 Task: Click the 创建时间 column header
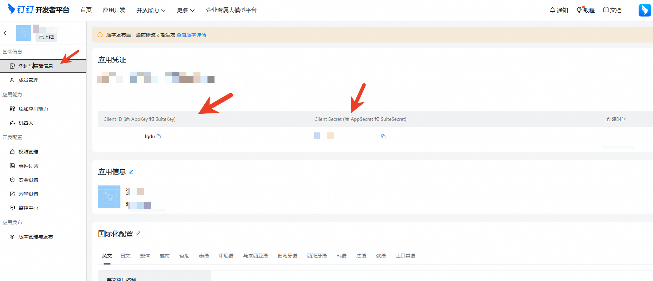(616, 119)
